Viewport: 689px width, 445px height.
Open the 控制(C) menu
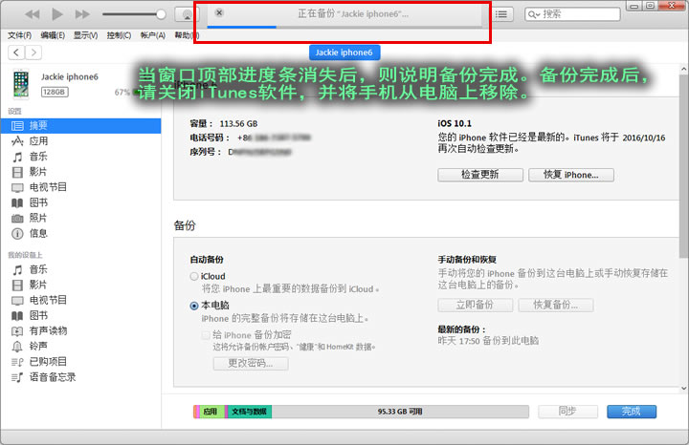coord(119,35)
